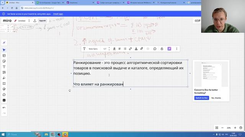
Task: Redo the last undone action
Action: coord(4,113)
